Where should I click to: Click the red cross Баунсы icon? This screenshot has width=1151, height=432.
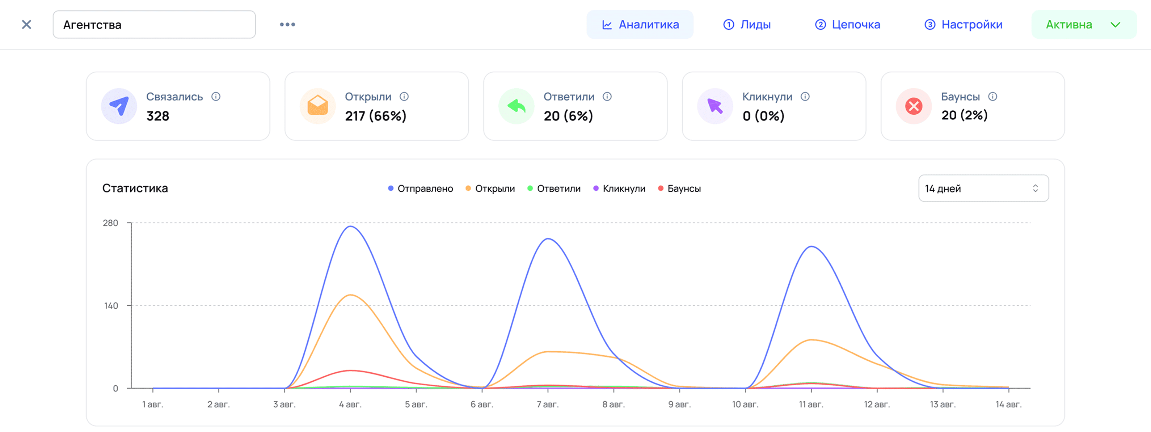(914, 106)
